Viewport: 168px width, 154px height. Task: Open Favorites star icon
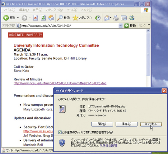[75, 18]
